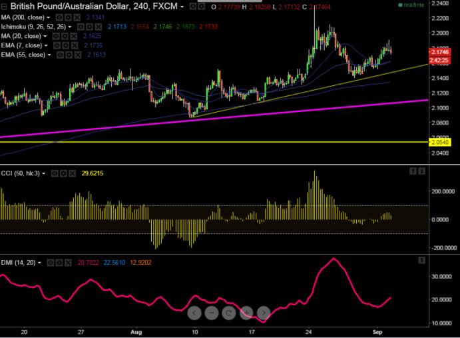Open EMA (7, close) settings gear
Screen dimensions: 460x338
[x=66, y=45]
